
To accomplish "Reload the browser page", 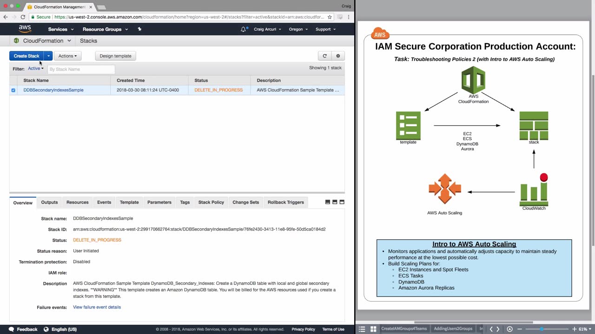I will (22, 17).
